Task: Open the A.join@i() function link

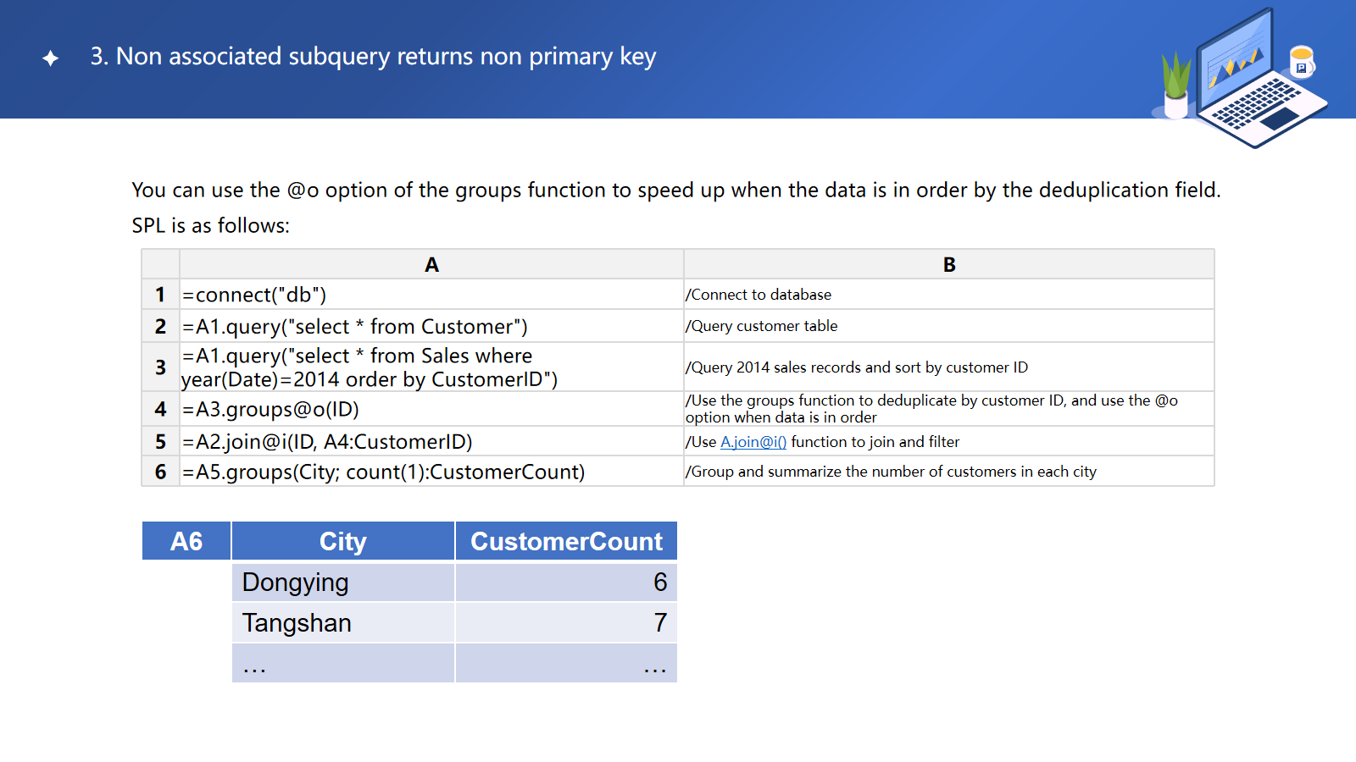Action: (753, 442)
